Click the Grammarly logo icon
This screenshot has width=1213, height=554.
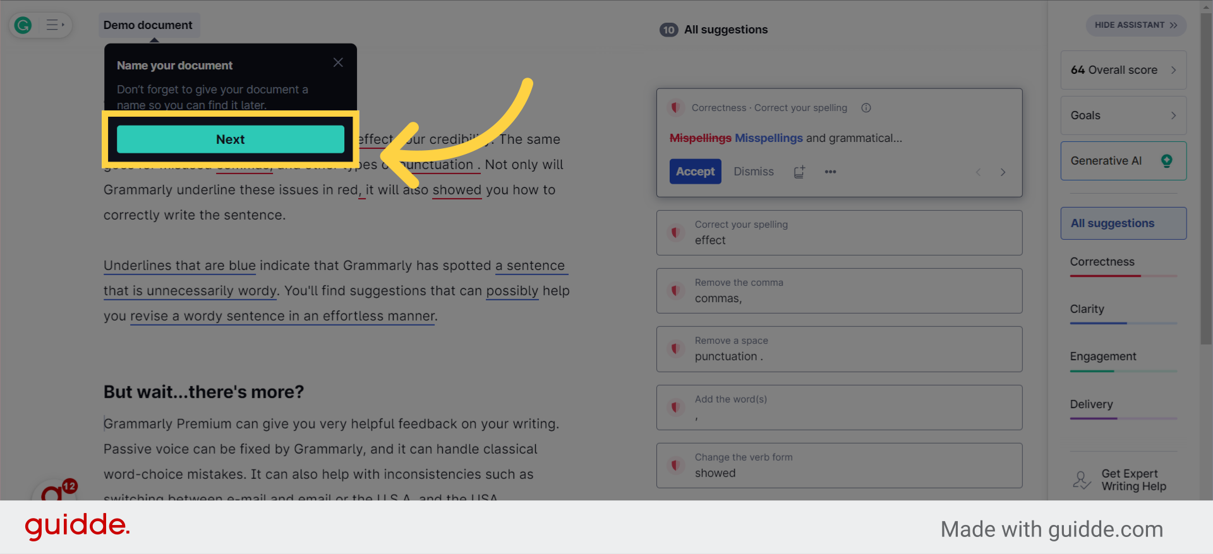[x=23, y=25]
